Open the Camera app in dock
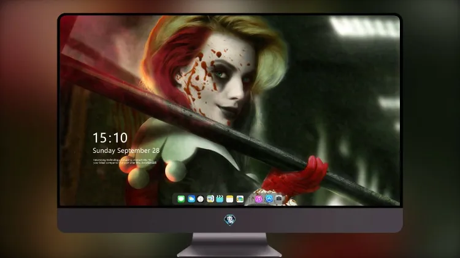 pos(279,199)
